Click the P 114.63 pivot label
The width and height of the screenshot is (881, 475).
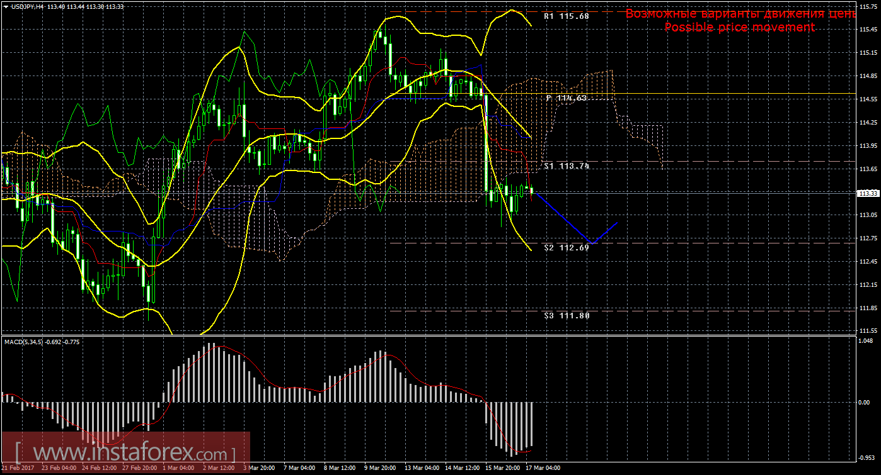[x=566, y=98]
